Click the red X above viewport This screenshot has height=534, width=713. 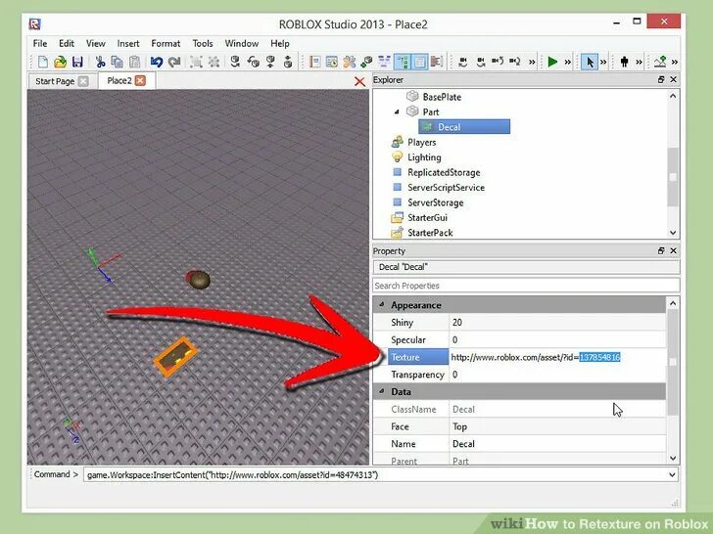(x=359, y=81)
